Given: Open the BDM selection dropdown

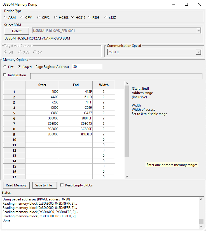Looking at the screenshot, I should [198, 31].
